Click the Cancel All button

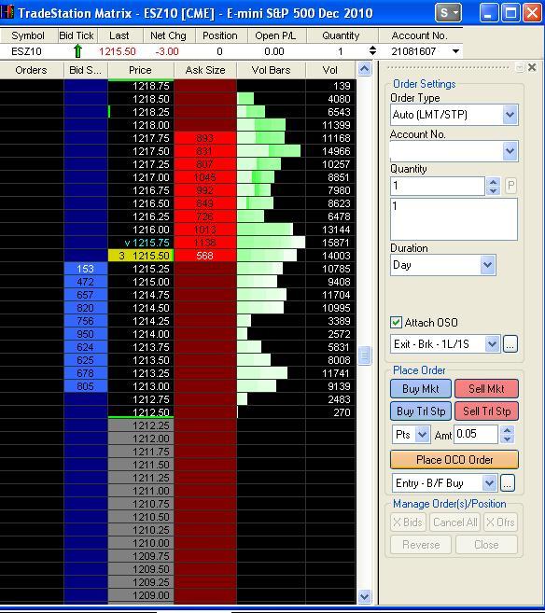point(455,522)
